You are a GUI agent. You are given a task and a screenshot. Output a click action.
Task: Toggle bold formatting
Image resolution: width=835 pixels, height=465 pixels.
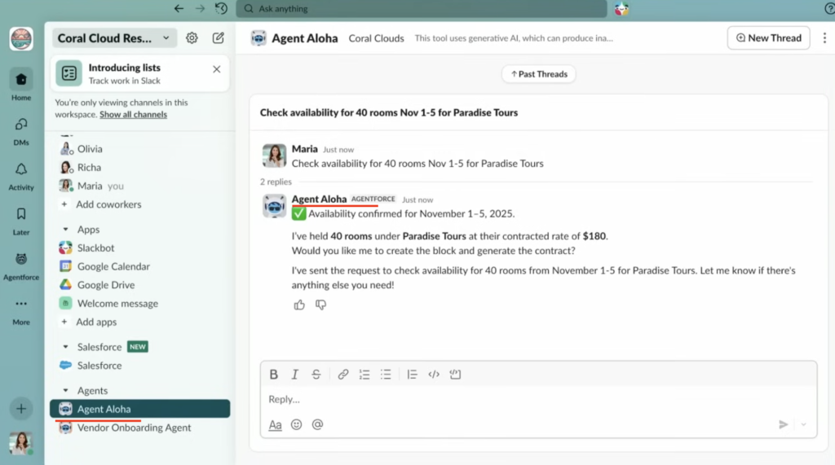(274, 375)
